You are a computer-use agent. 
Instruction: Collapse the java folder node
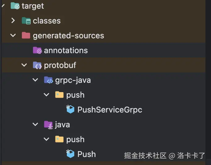tap(35, 125)
